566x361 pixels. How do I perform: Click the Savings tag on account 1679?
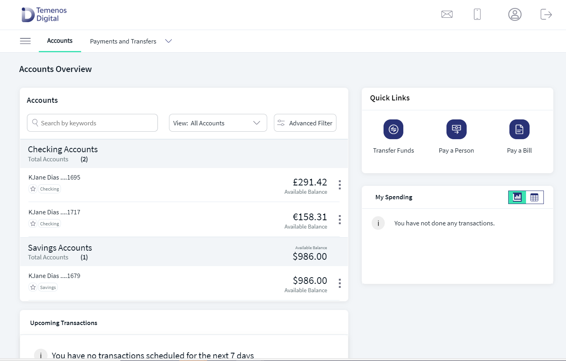(x=48, y=287)
